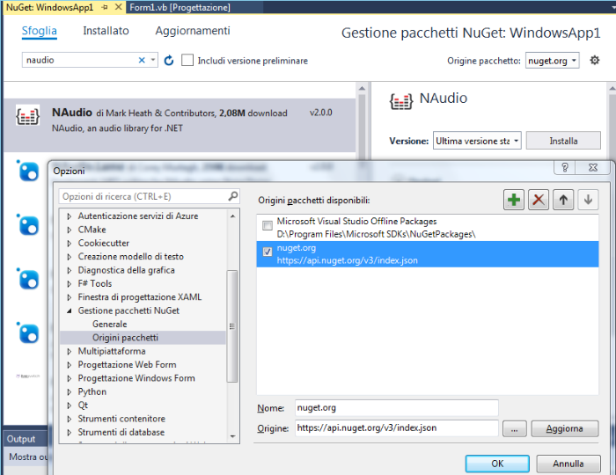Click the NAudio icon in details pane

pyautogui.click(x=400, y=101)
